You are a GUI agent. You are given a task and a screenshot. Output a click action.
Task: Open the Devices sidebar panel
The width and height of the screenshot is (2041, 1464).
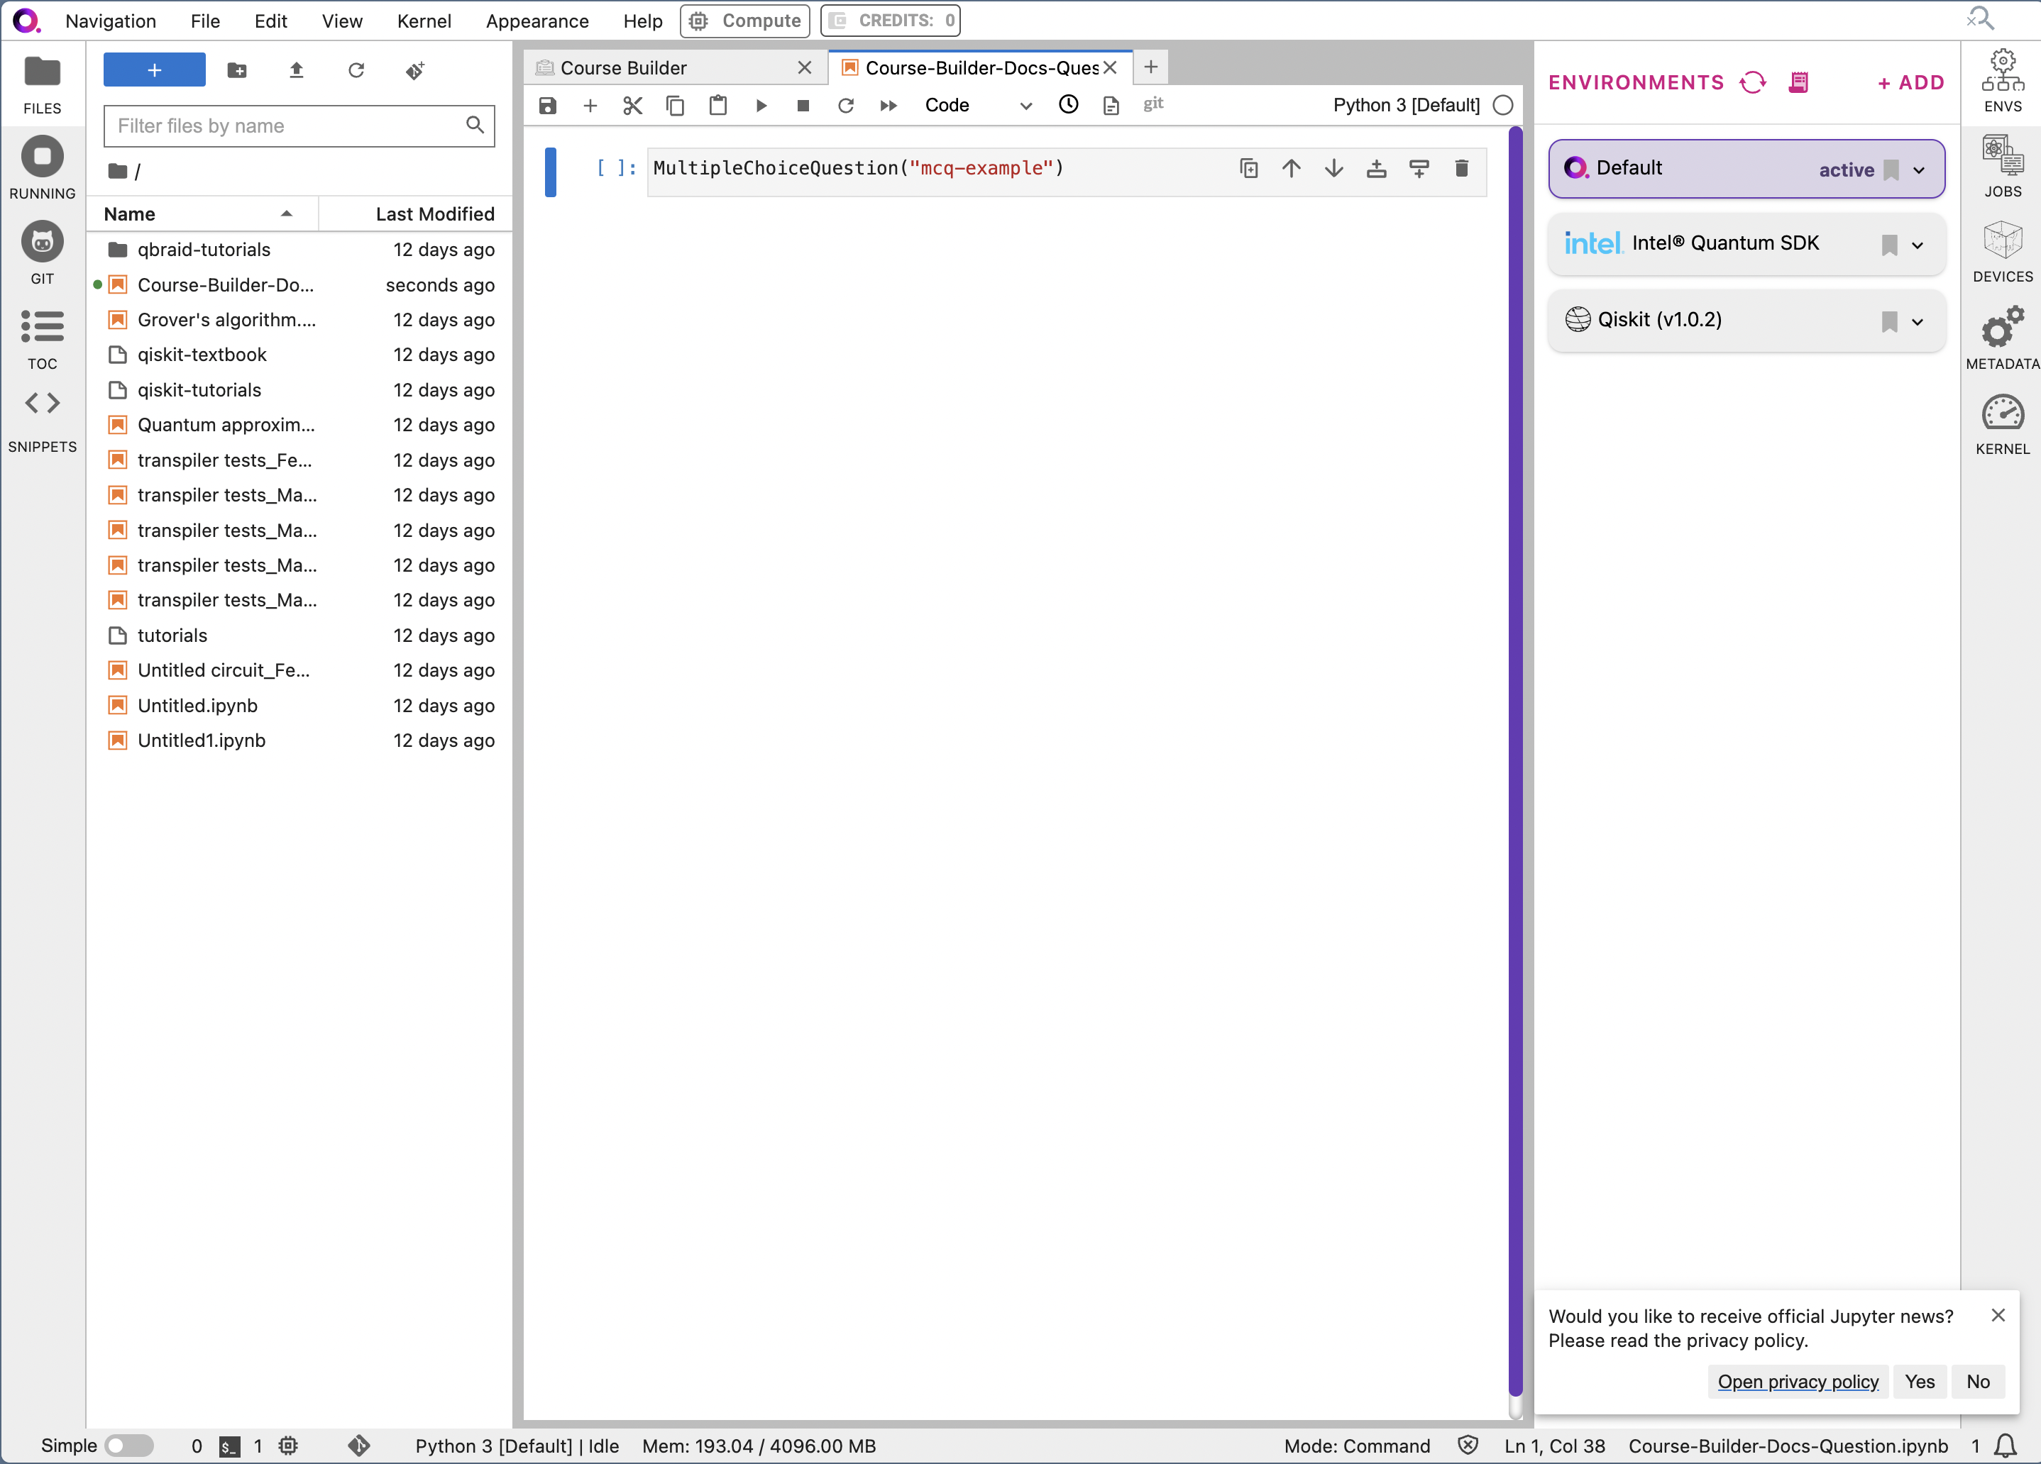[x=2002, y=252]
